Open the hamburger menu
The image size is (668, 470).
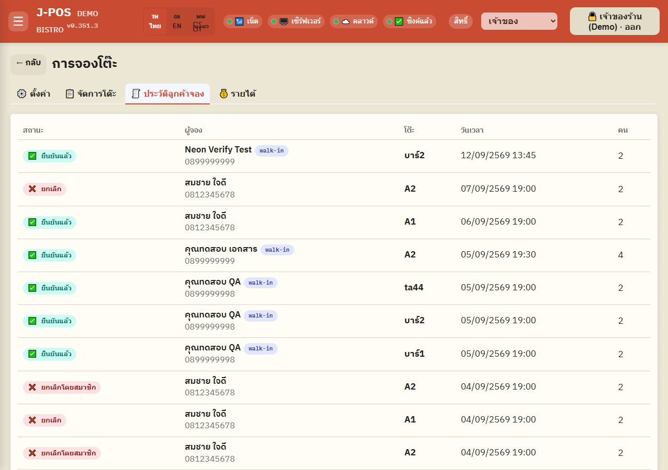[x=18, y=21]
